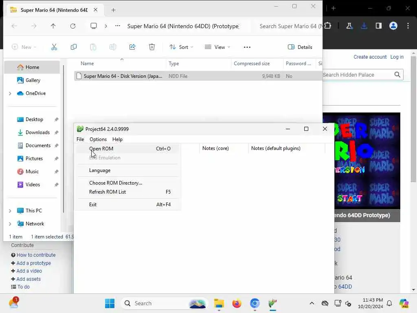Open File menu in Project64
Viewport: 417px width, 313px height.
(x=80, y=139)
